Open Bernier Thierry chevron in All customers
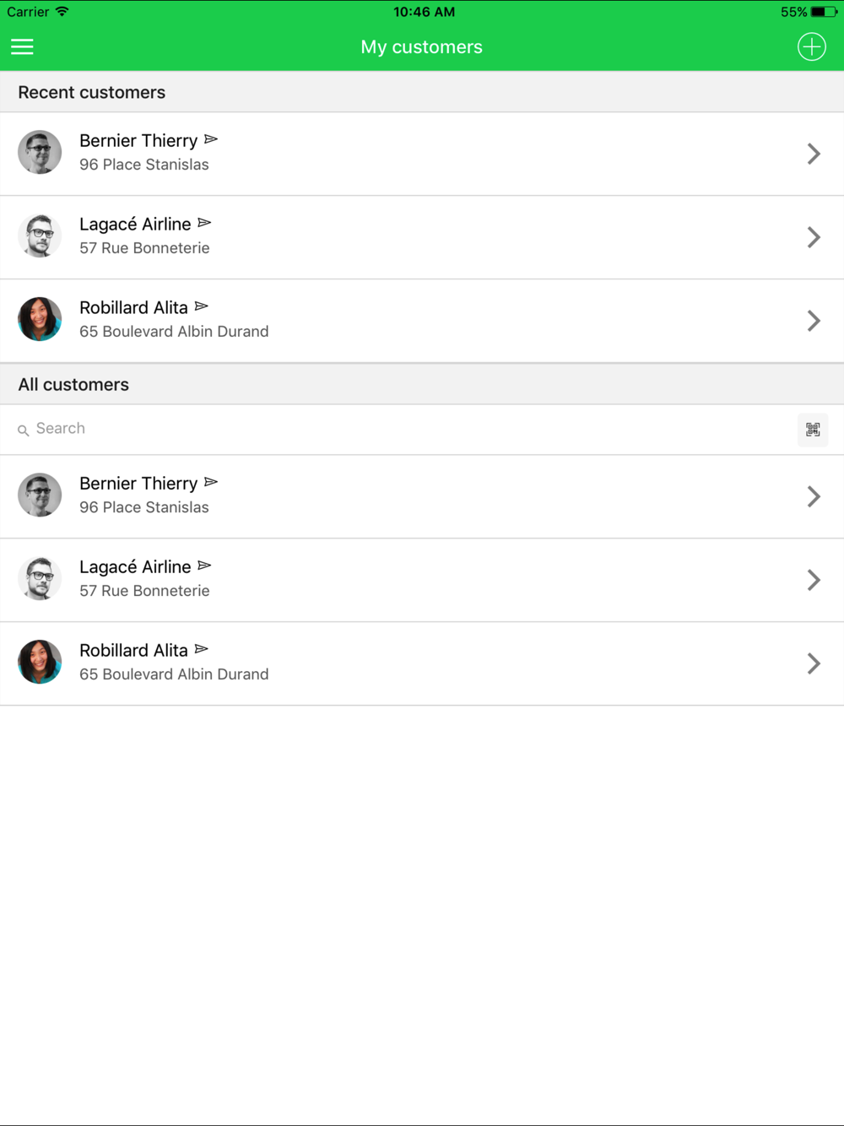 (x=813, y=496)
